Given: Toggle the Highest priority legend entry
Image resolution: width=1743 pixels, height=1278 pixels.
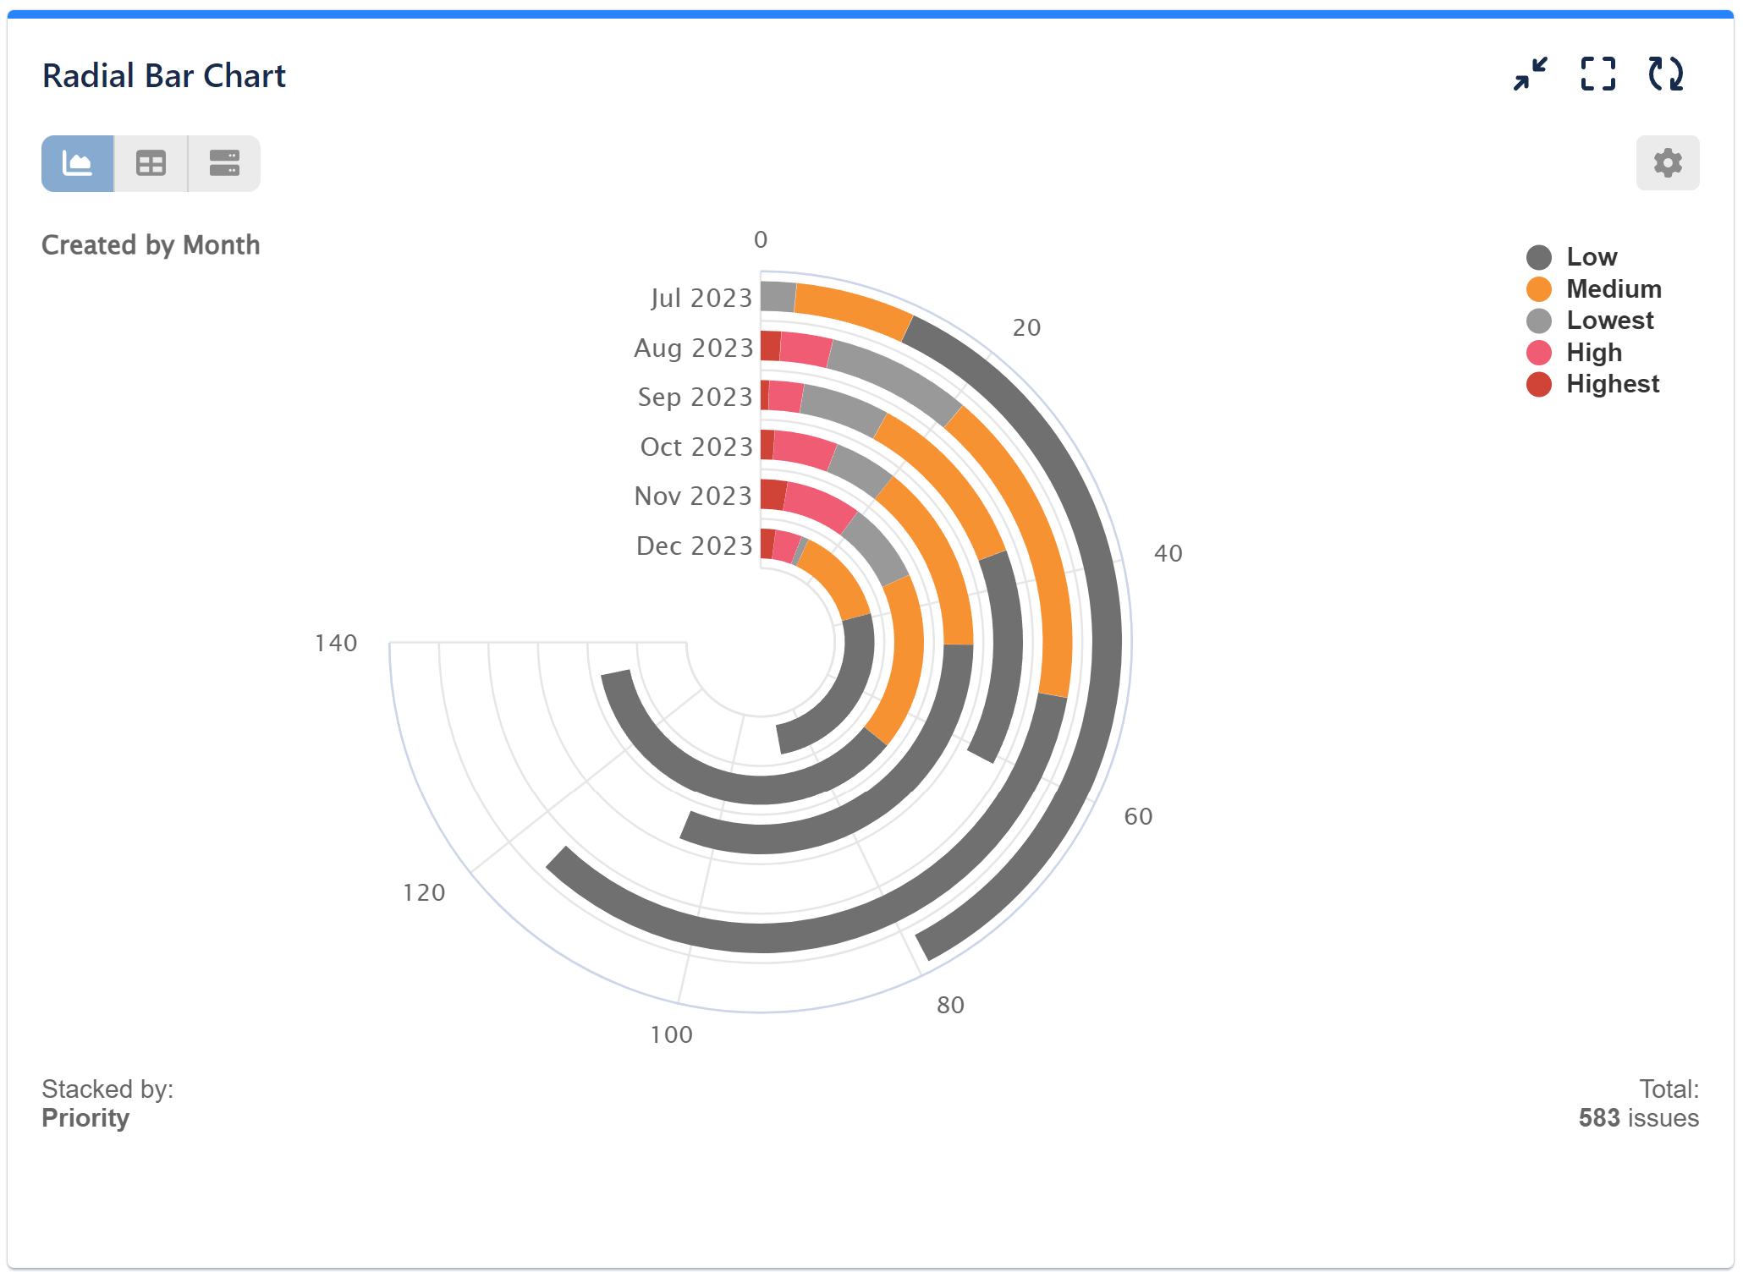Looking at the screenshot, I should click(1612, 384).
